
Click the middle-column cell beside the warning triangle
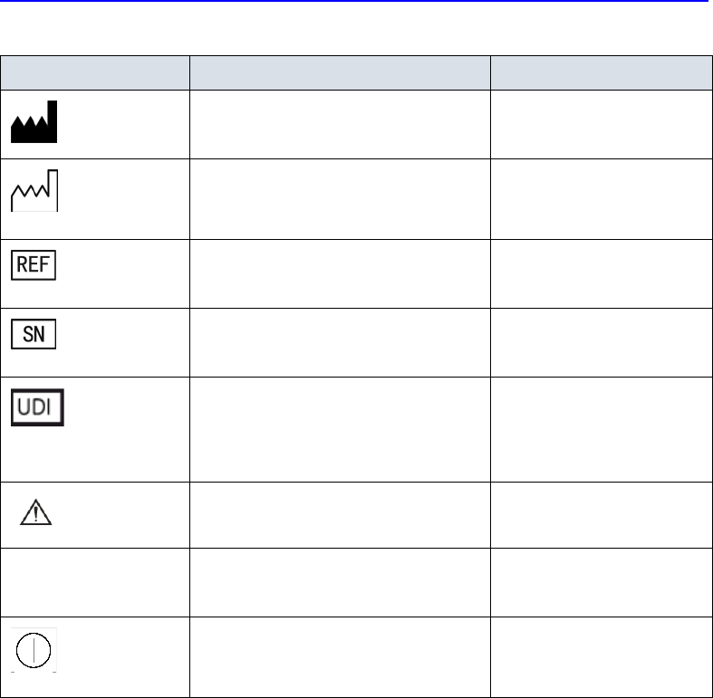click(x=339, y=514)
